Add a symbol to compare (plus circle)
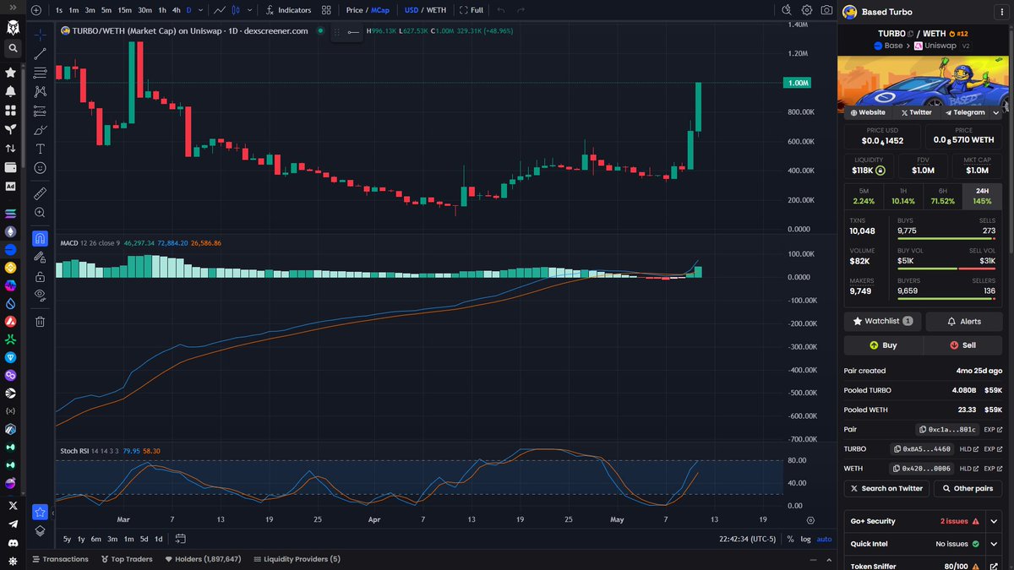This screenshot has height=570, width=1014. coord(35,10)
